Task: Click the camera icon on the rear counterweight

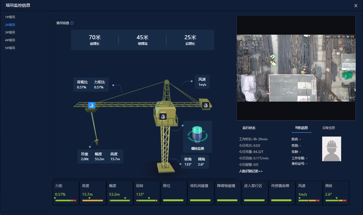Action: [x=206, y=105]
